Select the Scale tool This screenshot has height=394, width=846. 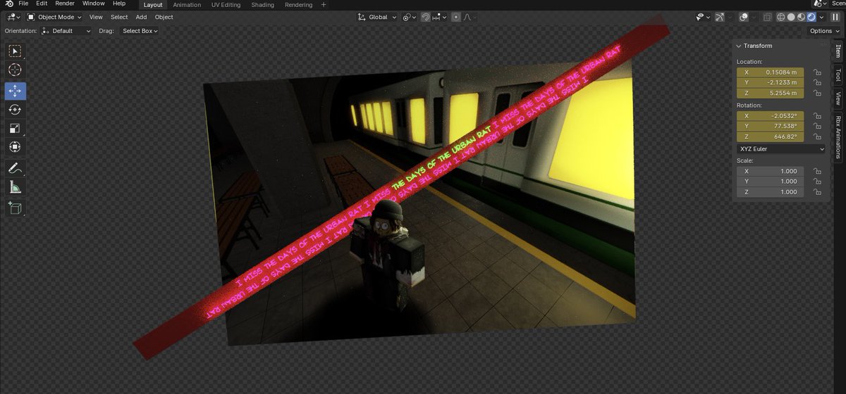coord(15,129)
